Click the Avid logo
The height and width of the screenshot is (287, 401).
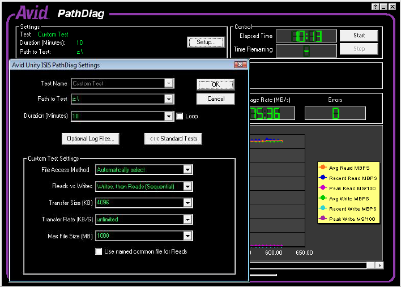(32, 12)
